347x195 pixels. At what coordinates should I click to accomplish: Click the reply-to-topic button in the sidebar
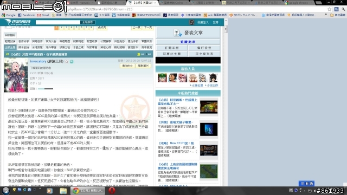point(172,54)
